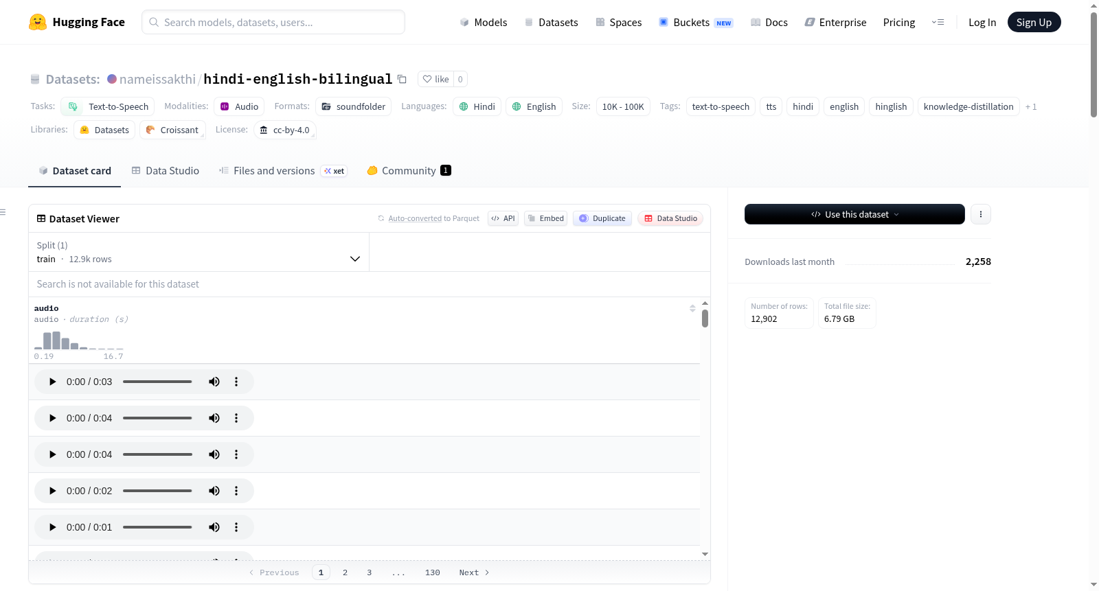Image resolution: width=1099 pixels, height=591 pixels.
Task: Select the Croissant library tag
Action: pyautogui.click(x=172, y=130)
